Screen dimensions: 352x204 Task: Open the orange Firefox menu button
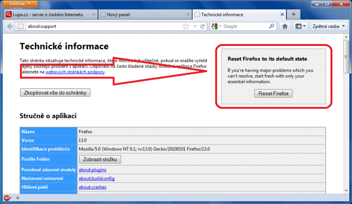[x=20, y=3]
